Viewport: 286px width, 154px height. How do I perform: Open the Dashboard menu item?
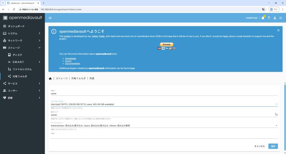[22, 26]
